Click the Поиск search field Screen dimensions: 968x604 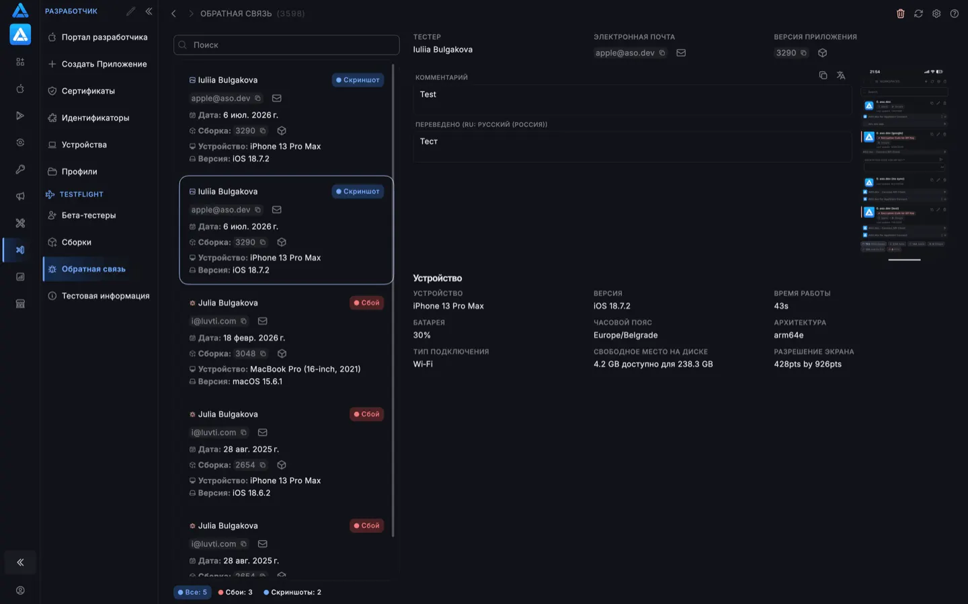286,45
